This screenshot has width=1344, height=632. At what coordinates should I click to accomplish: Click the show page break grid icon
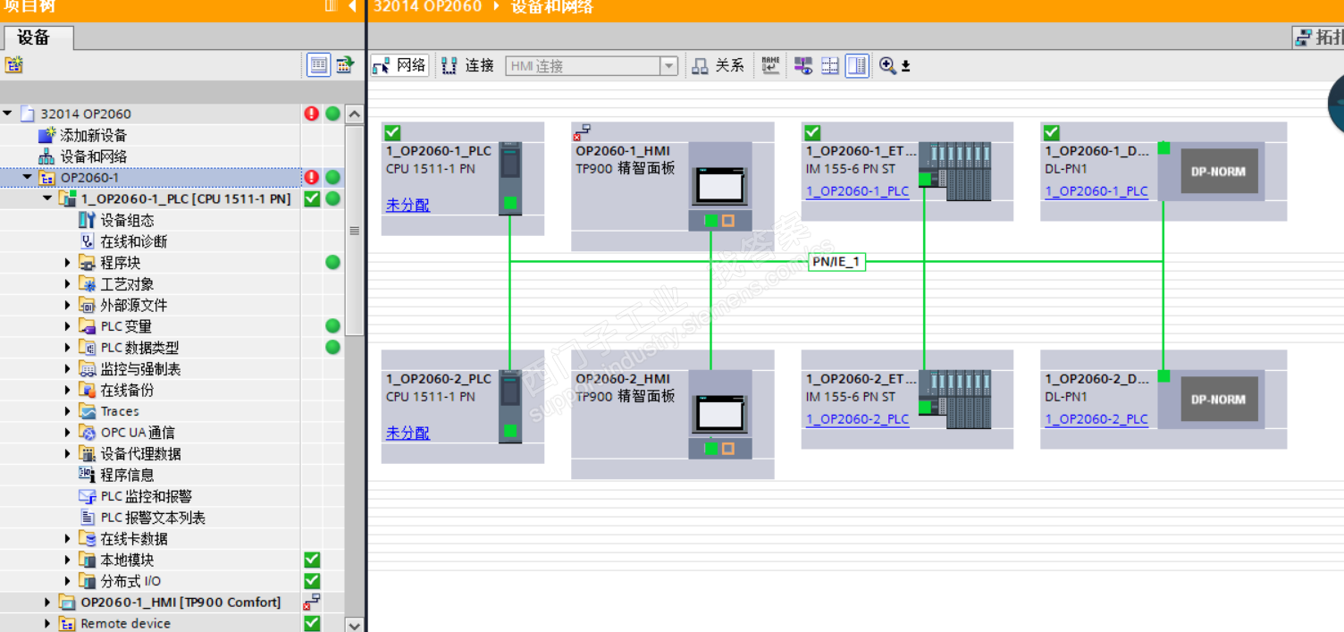coord(830,65)
